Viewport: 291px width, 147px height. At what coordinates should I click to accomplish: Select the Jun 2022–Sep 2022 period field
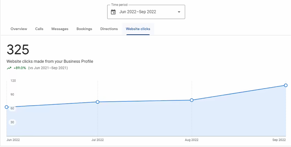(x=146, y=12)
